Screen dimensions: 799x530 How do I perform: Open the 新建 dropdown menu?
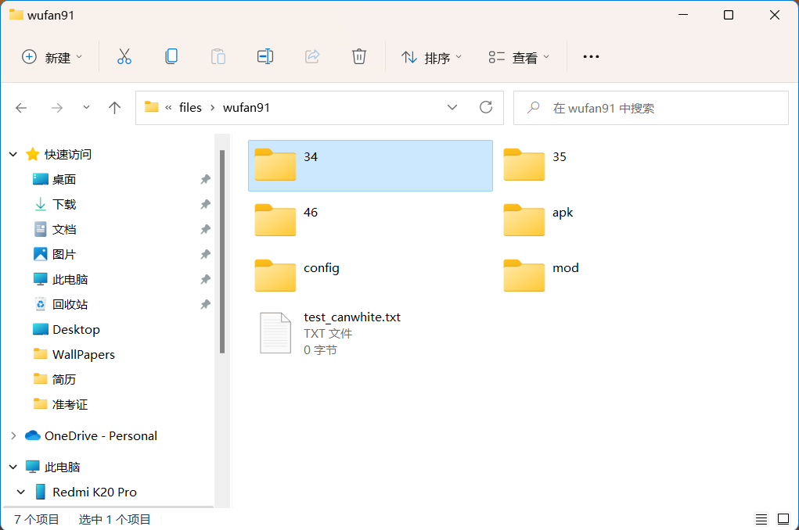(52, 57)
